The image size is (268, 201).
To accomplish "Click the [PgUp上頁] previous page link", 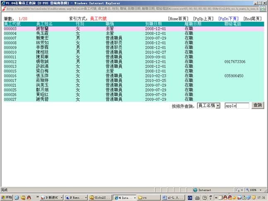I will [203, 19].
